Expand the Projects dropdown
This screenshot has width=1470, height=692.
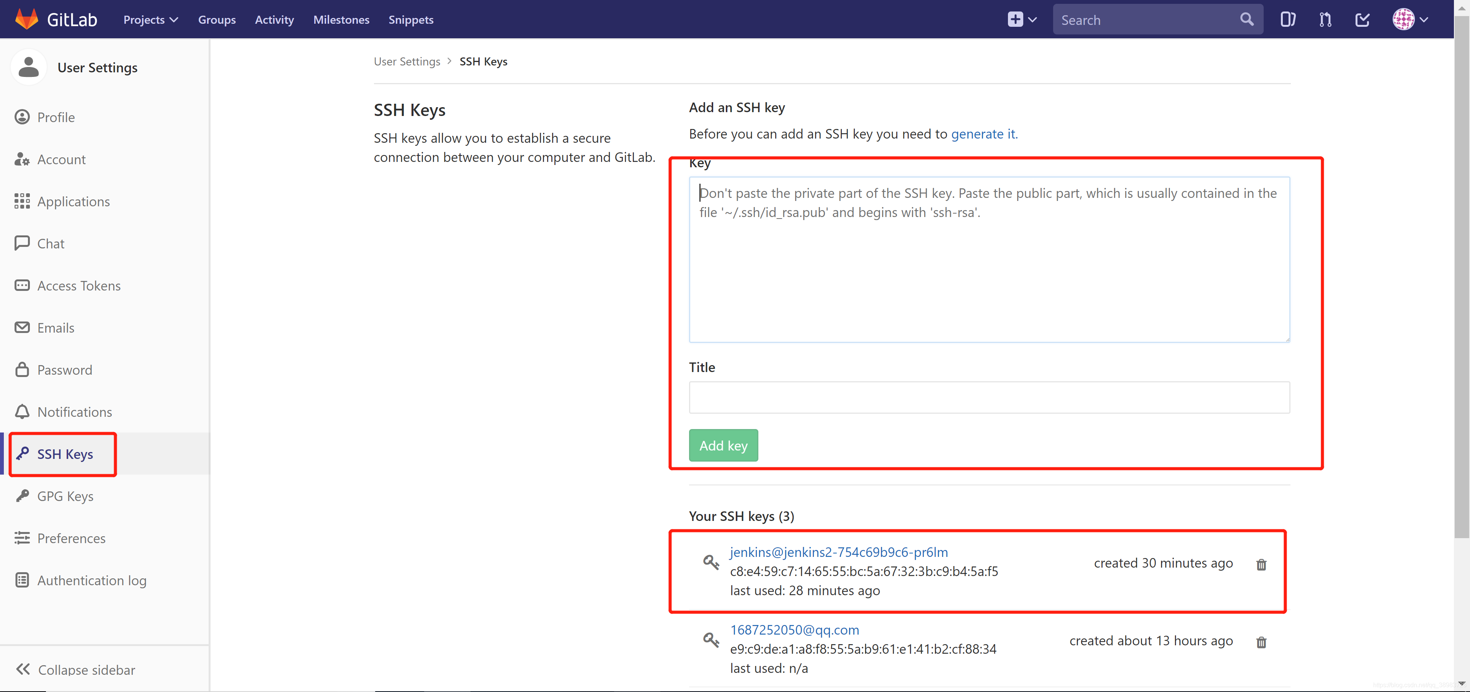[150, 19]
